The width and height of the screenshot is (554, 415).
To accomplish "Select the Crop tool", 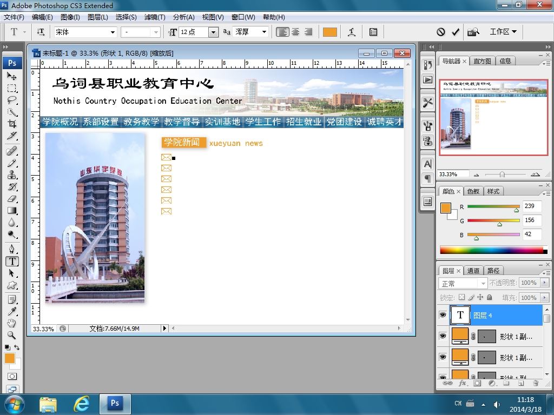I will coord(12,124).
